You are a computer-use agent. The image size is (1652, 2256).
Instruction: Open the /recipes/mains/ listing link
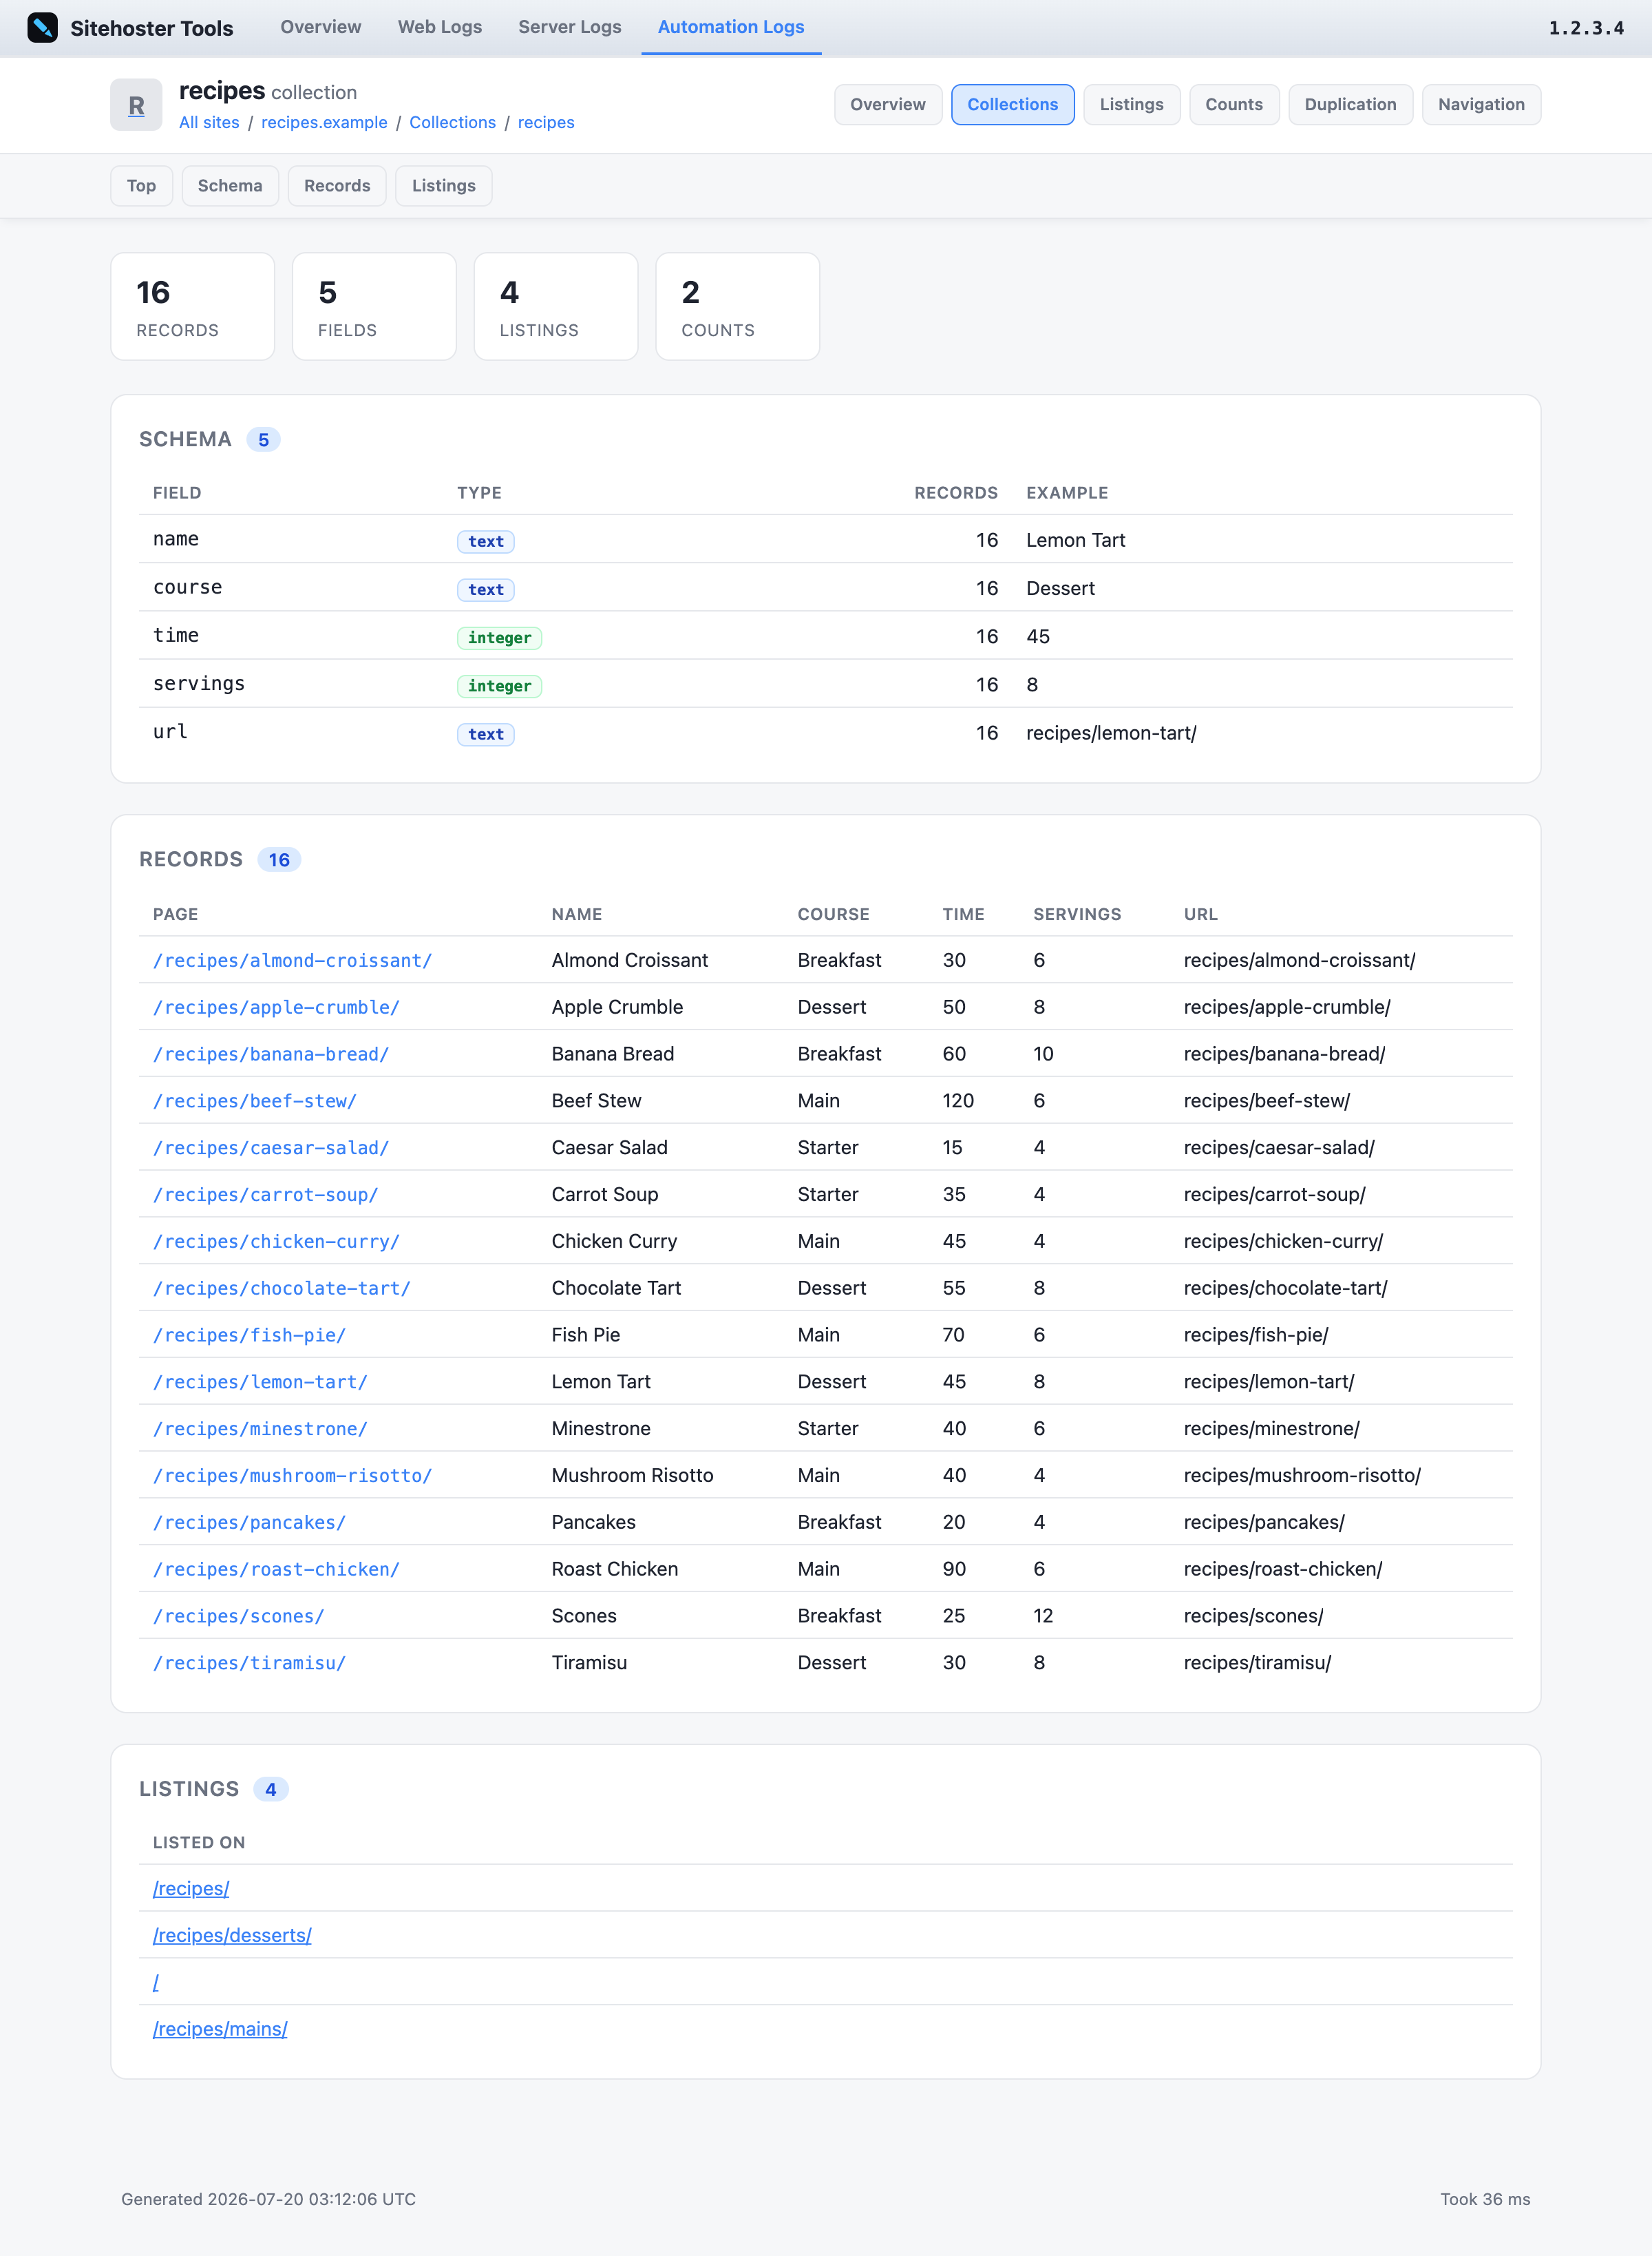coord(220,2029)
